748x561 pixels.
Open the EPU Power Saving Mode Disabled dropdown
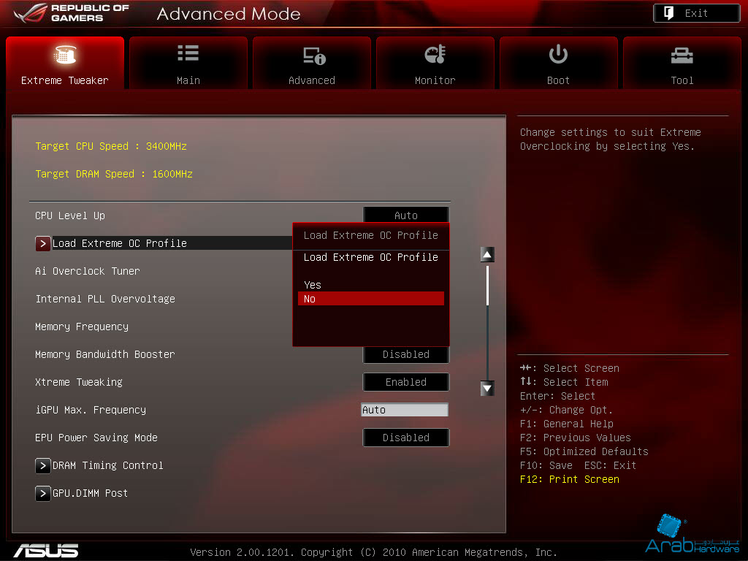coord(406,438)
